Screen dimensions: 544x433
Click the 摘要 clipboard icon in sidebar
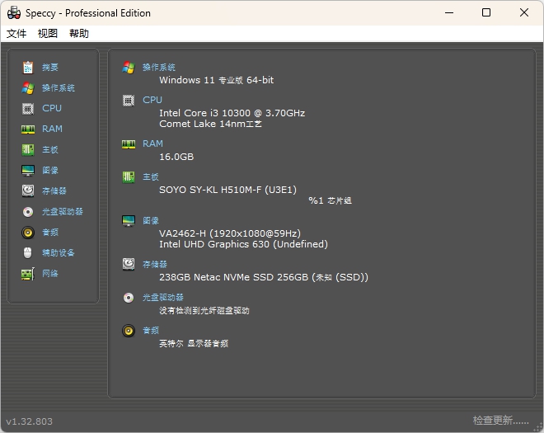[x=28, y=68]
